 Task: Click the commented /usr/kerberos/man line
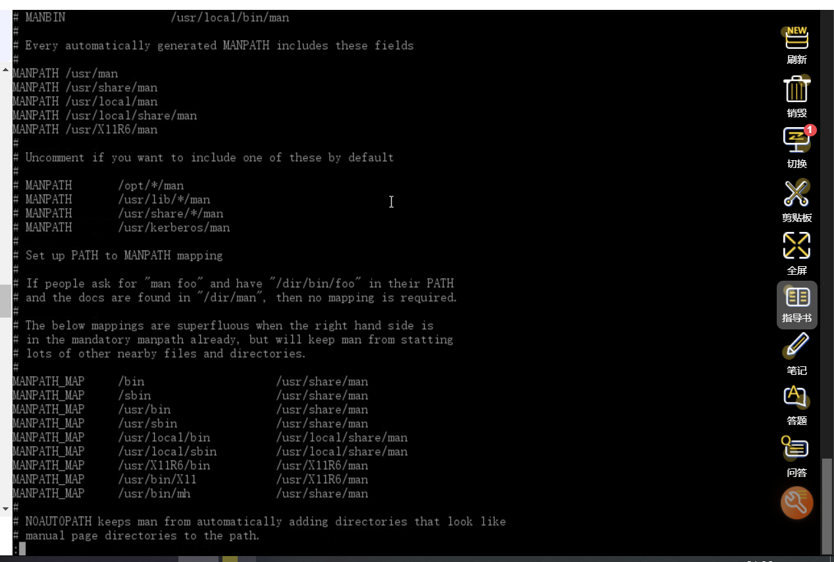tap(121, 227)
